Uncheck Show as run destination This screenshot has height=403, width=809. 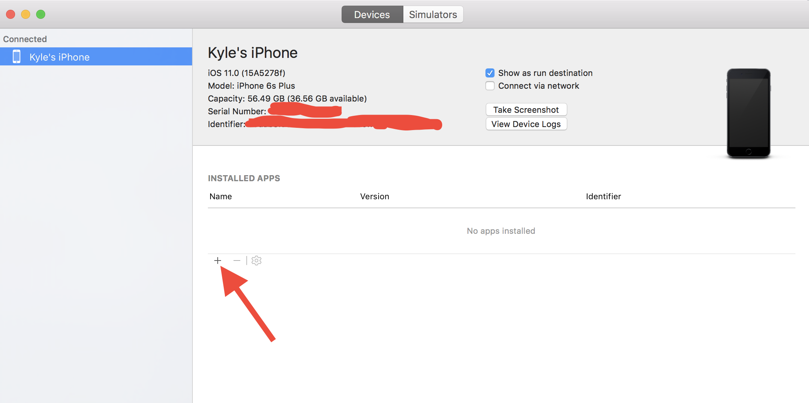click(x=490, y=73)
